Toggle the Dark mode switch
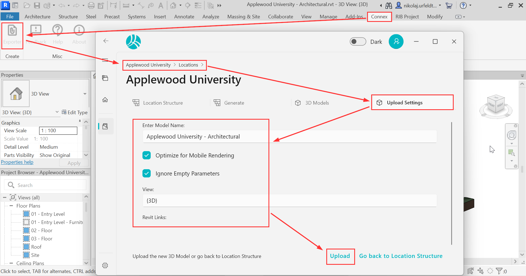Screen dimensions: 526x276 coord(358,42)
